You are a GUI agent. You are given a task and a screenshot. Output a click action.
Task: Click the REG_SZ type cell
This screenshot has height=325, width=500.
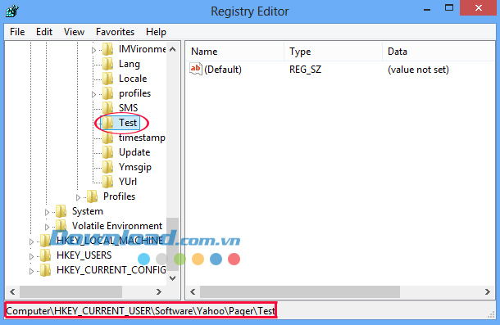click(305, 70)
